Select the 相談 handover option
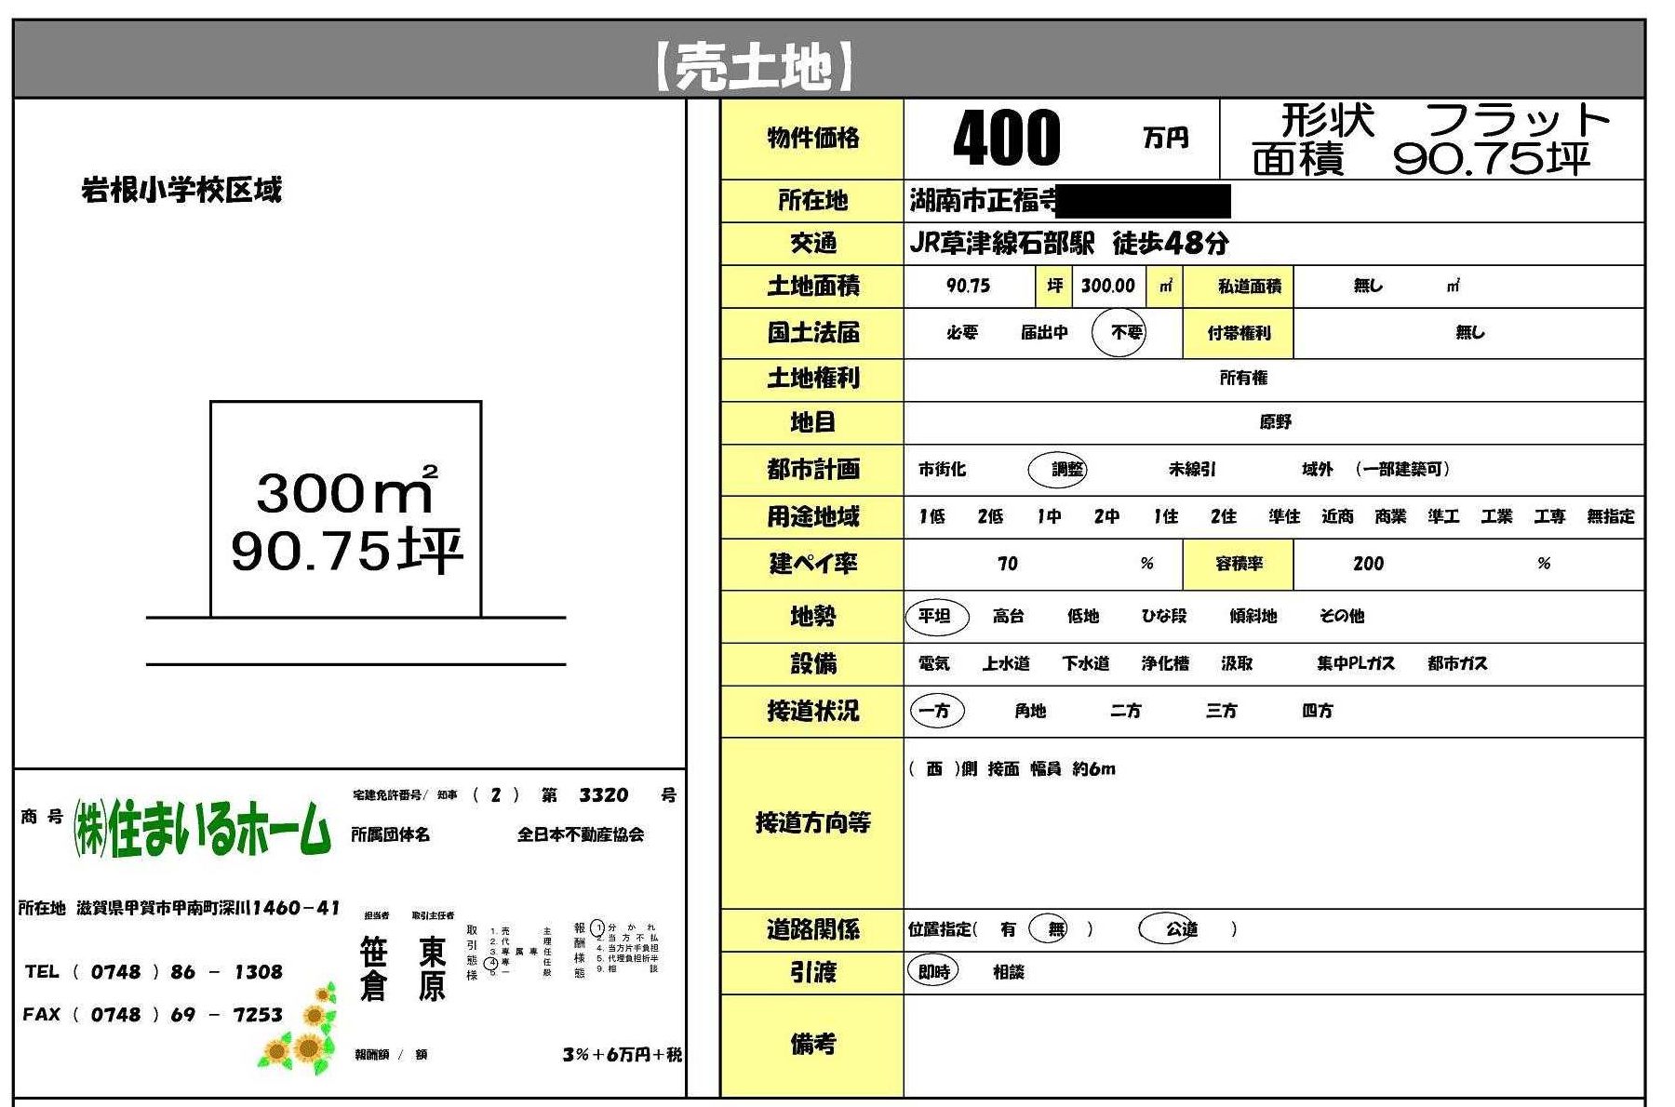This screenshot has height=1107, width=1675. [x=1009, y=972]
